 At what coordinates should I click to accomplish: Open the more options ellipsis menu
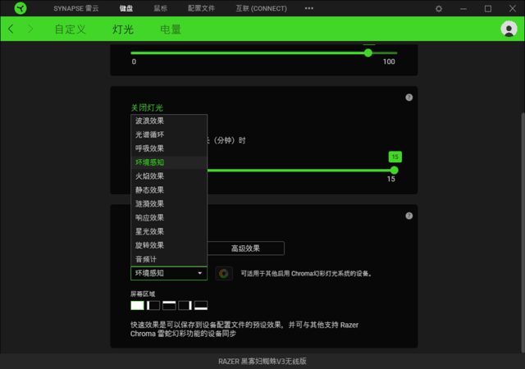pos(309,8)
